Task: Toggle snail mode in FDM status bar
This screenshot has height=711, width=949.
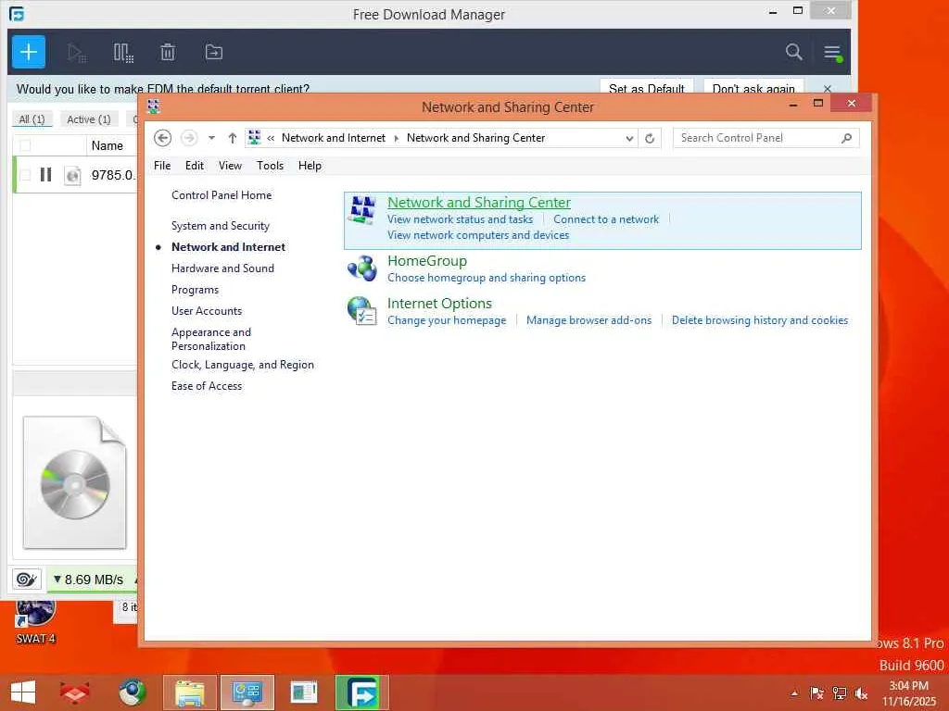Action: [27, 580]
